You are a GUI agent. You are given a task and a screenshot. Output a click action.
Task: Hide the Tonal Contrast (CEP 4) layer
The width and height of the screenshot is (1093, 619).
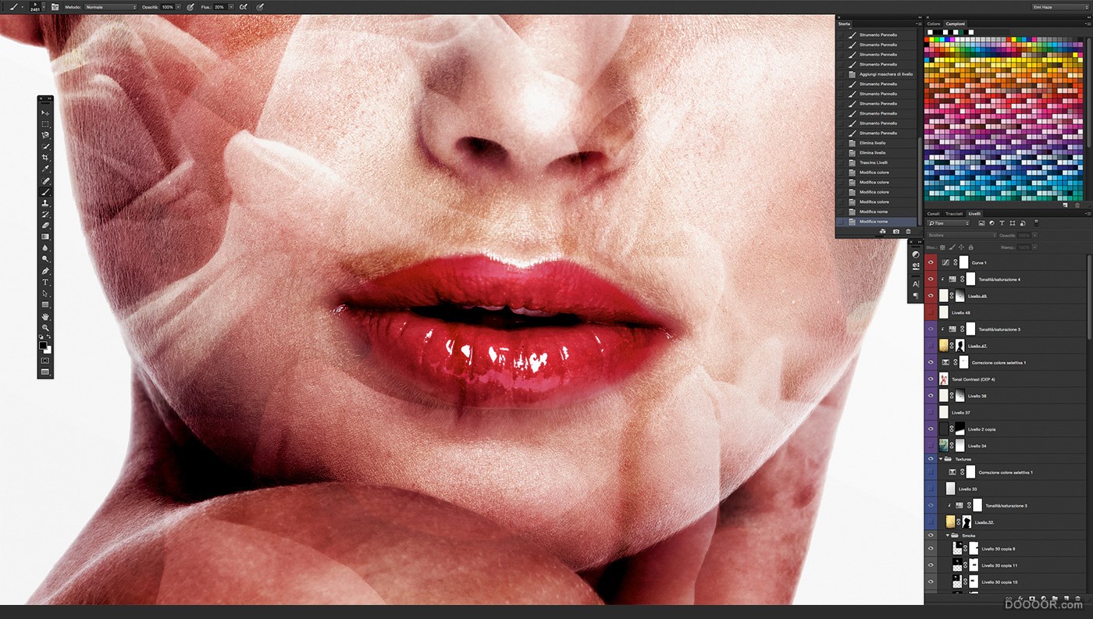click(930, 379)
